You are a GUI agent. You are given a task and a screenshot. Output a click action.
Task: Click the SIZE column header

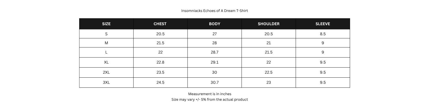tap(106, 24)
